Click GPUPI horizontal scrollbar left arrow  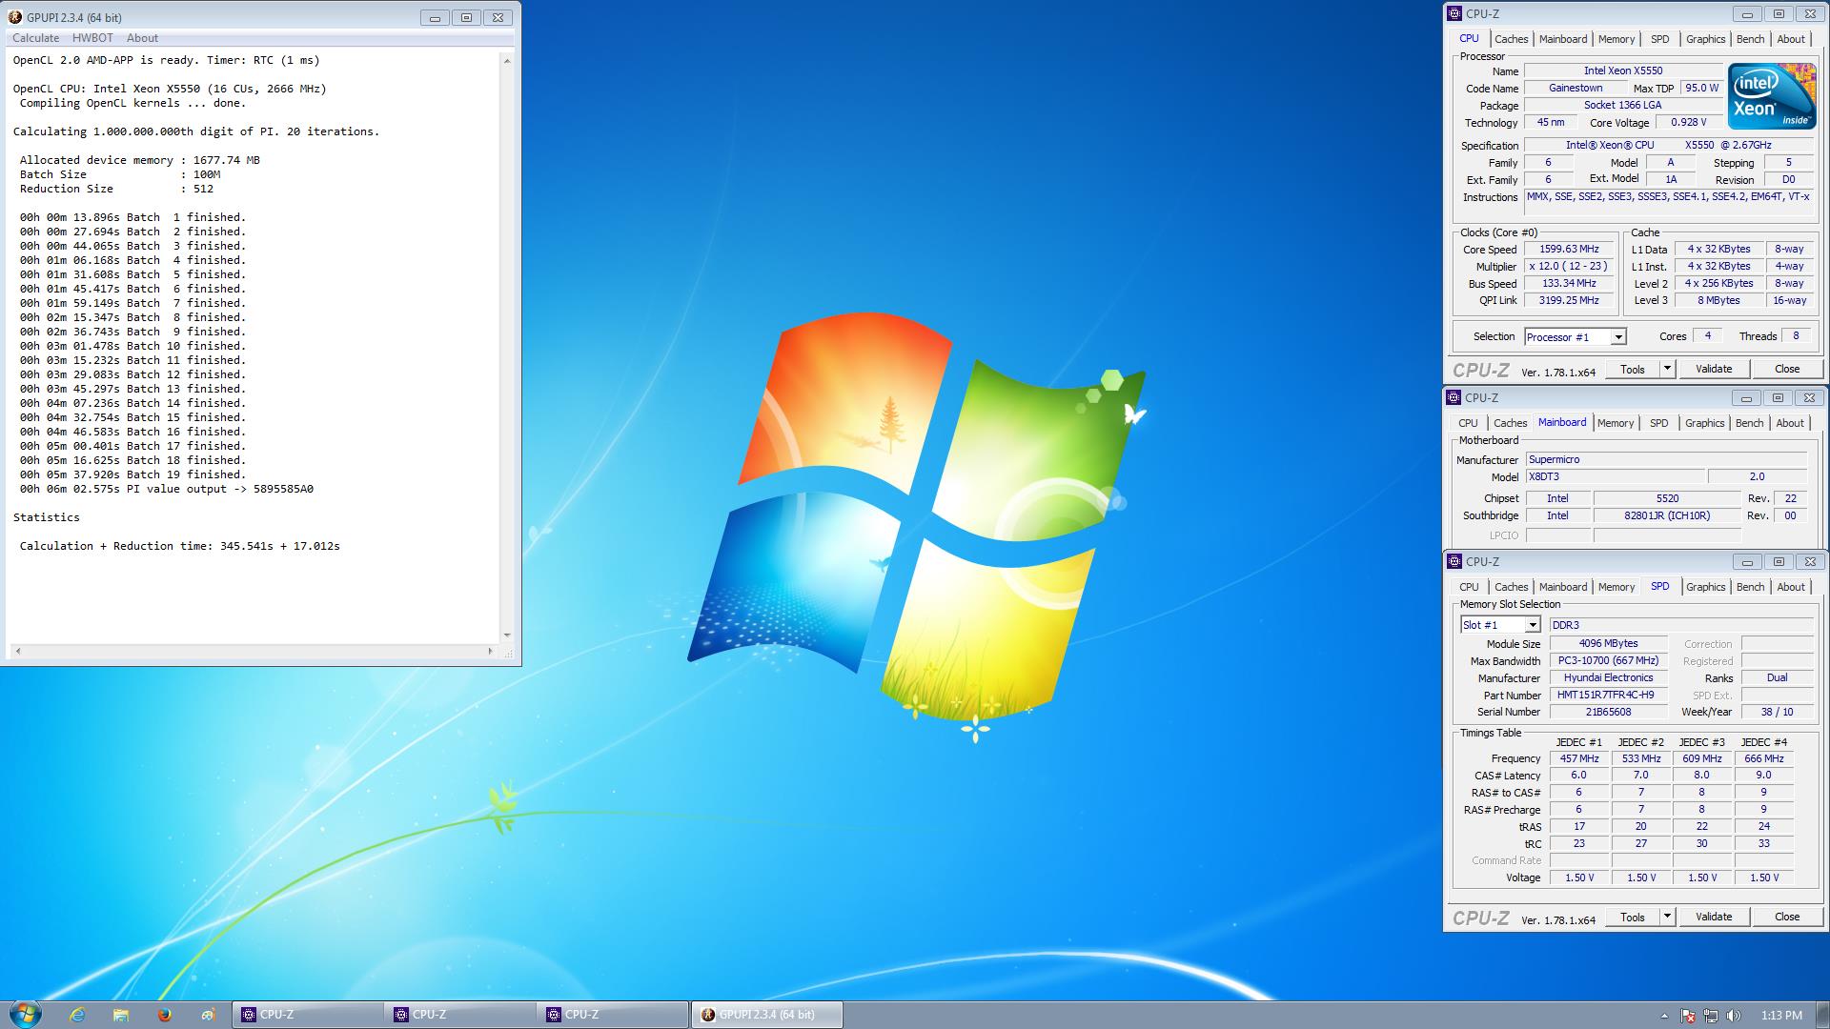pyautogui.click(x=17, y=652)
